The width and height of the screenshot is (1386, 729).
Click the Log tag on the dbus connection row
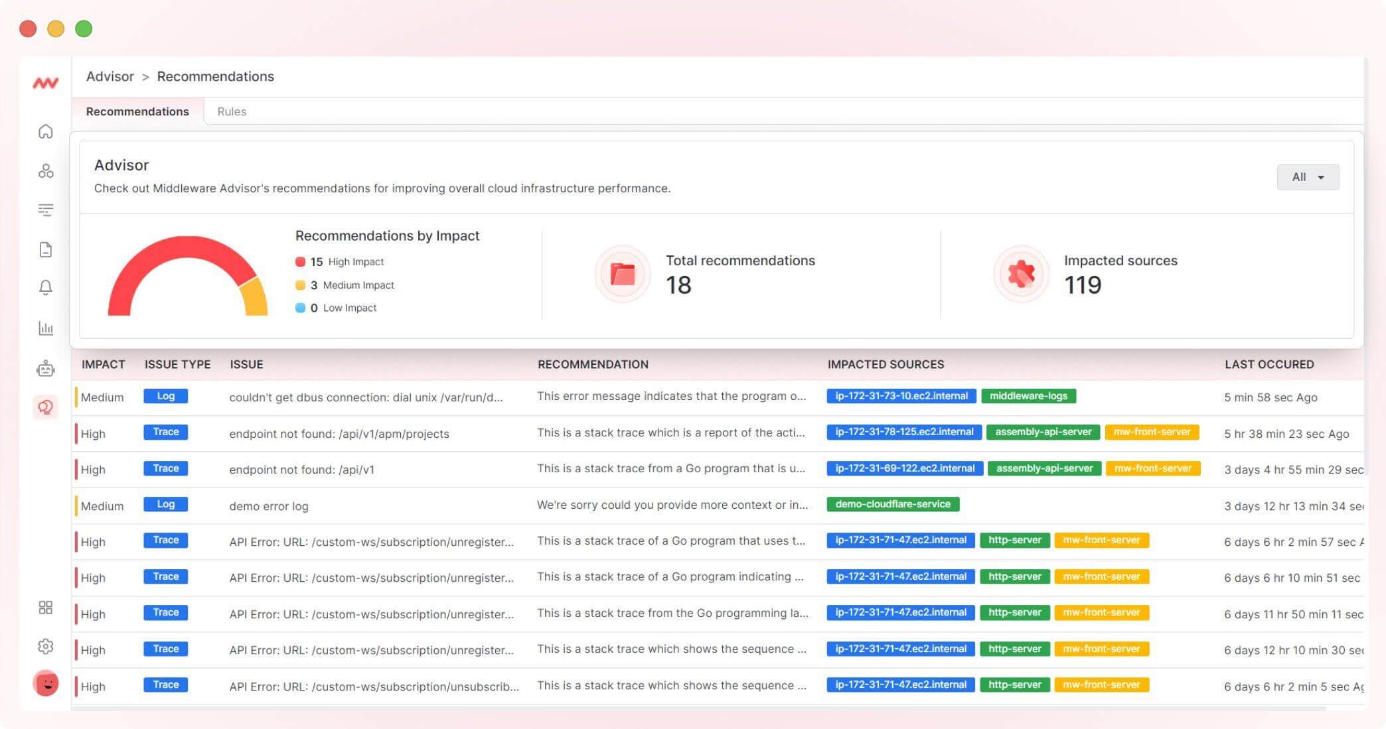click(166, 396)
